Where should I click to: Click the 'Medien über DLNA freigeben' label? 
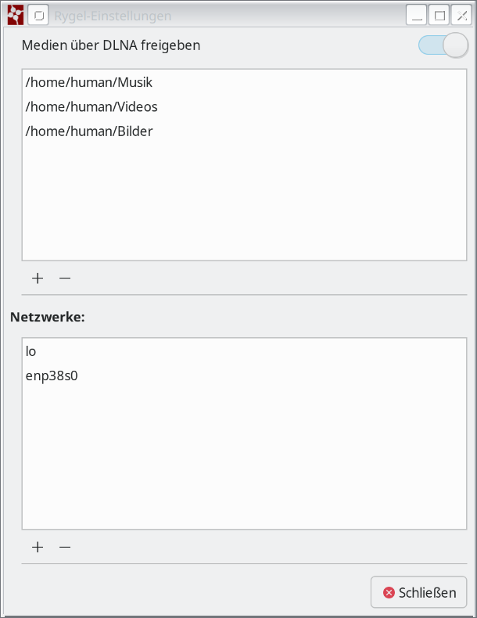111,45
